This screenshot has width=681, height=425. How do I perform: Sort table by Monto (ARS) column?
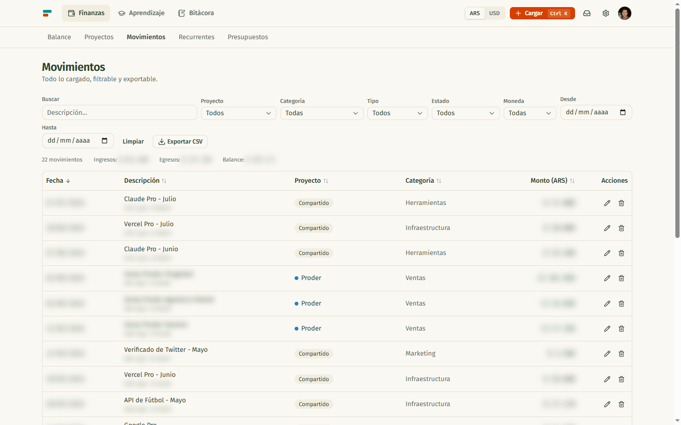[x=552, y=181]
